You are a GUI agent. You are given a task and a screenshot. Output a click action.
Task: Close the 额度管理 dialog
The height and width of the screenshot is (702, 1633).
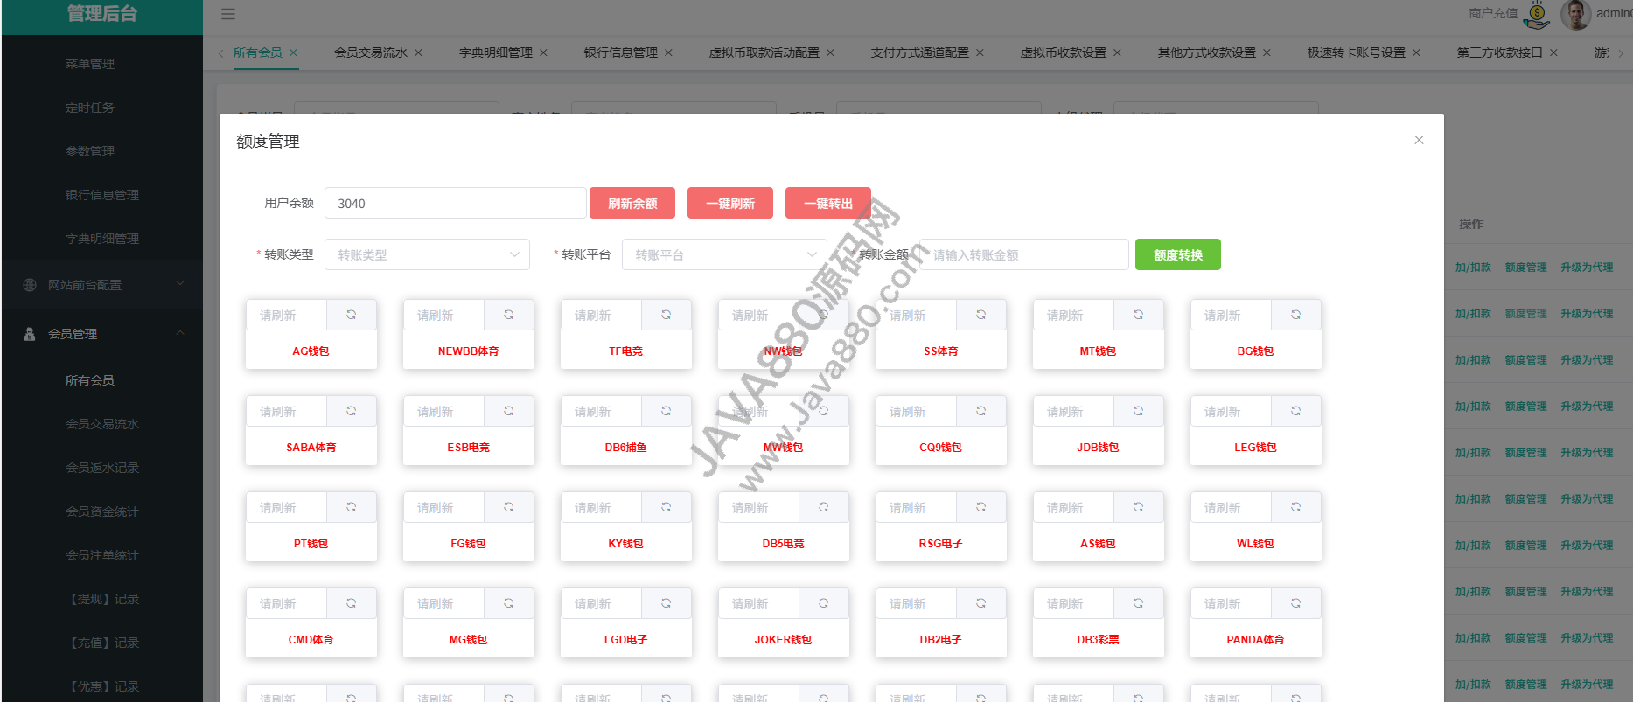click(1419, 140)
